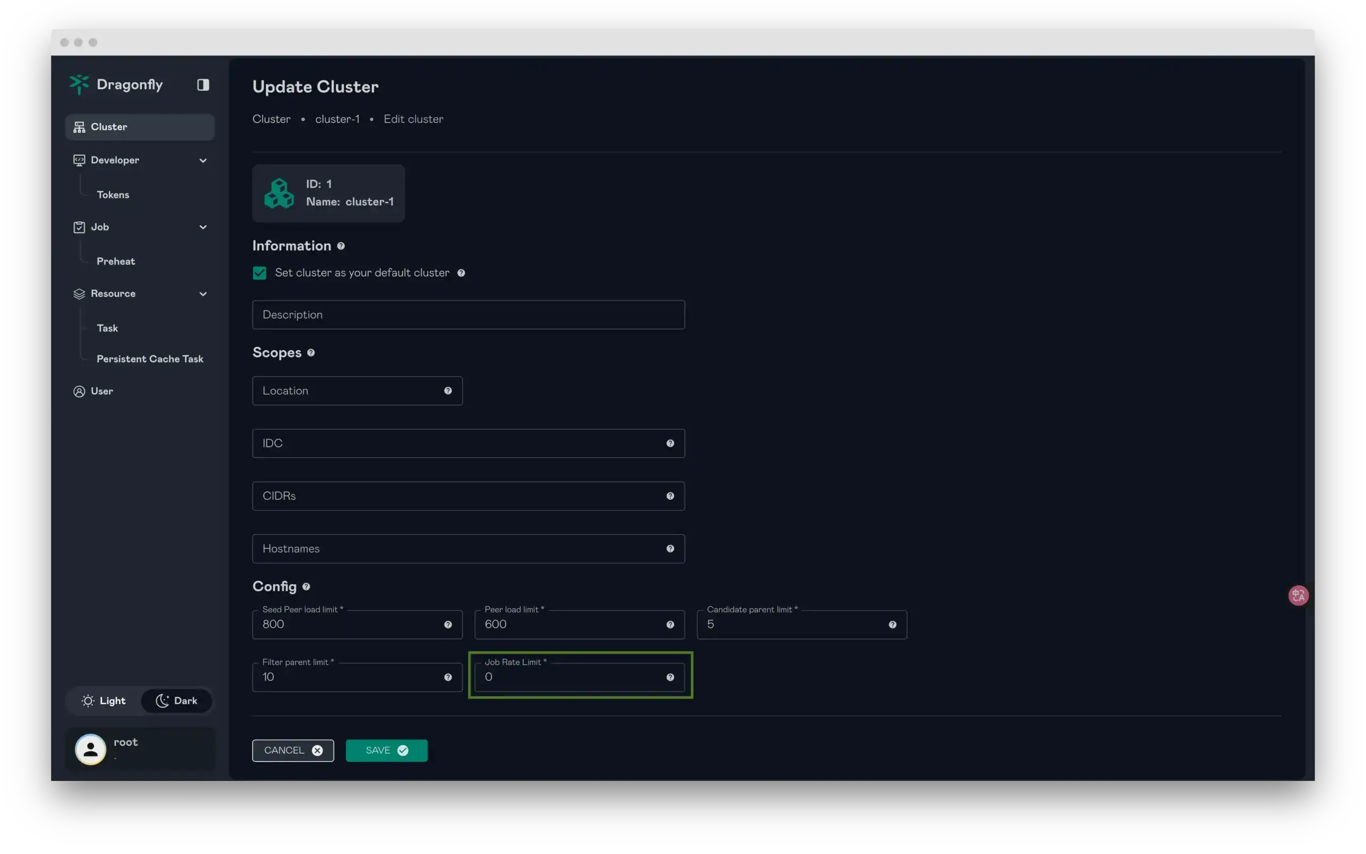Switch to Light theme

click(104, 700)
